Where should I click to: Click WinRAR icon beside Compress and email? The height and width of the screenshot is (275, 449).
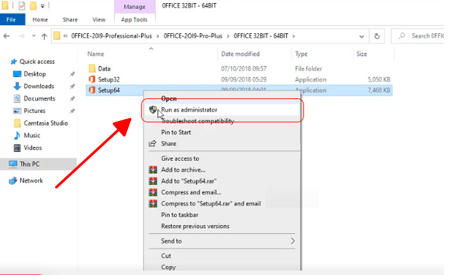pyautogui.click(x=153, y=192)
